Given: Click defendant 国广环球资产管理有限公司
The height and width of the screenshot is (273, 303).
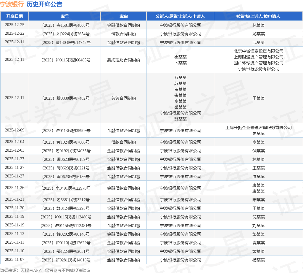Looking at the screenshot, I should click(x=259, y=63).
